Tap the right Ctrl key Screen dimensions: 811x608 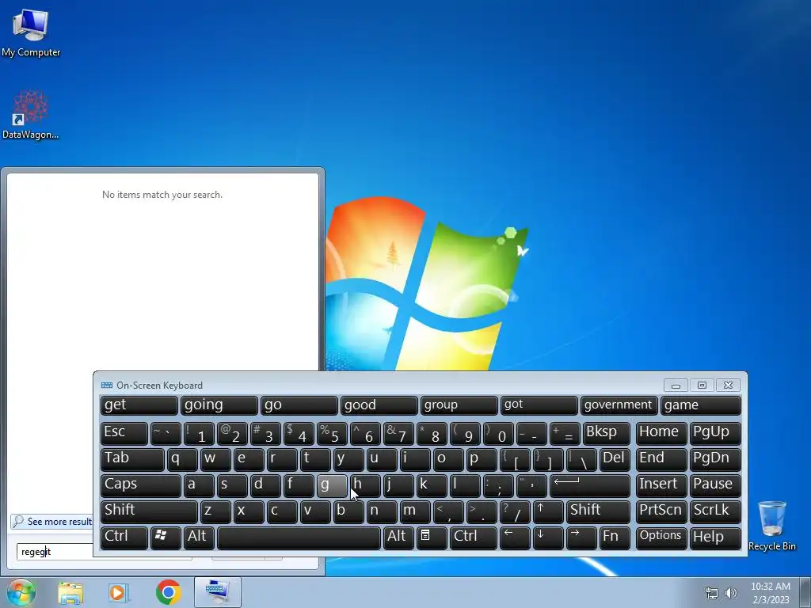pyautogui.click(x=474, y=538)
